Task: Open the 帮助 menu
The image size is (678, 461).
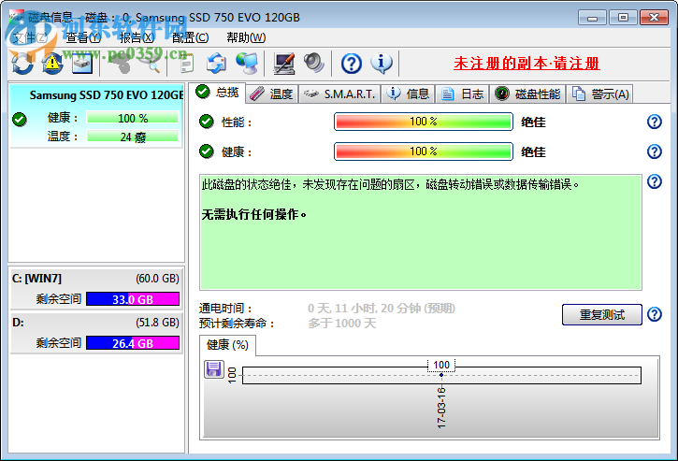Action: tap(246, 38)
